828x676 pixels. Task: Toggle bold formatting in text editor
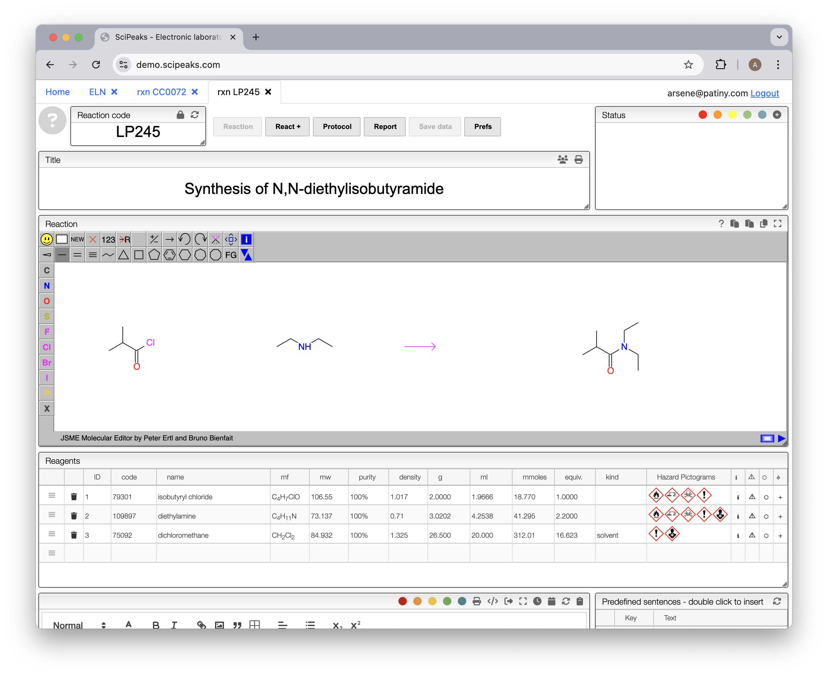click(x=156, y=625)
